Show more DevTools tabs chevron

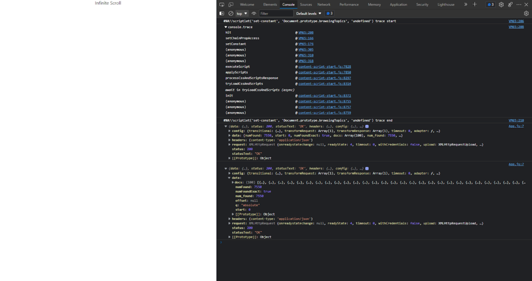pos(465,4)
